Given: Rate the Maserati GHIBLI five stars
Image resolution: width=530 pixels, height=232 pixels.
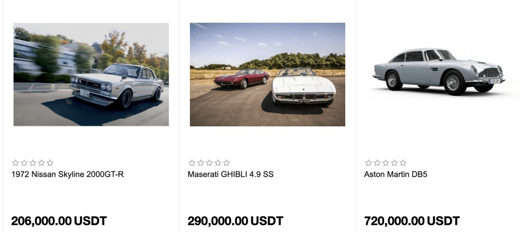Looking at the screenshot, I should coord(227,163).
